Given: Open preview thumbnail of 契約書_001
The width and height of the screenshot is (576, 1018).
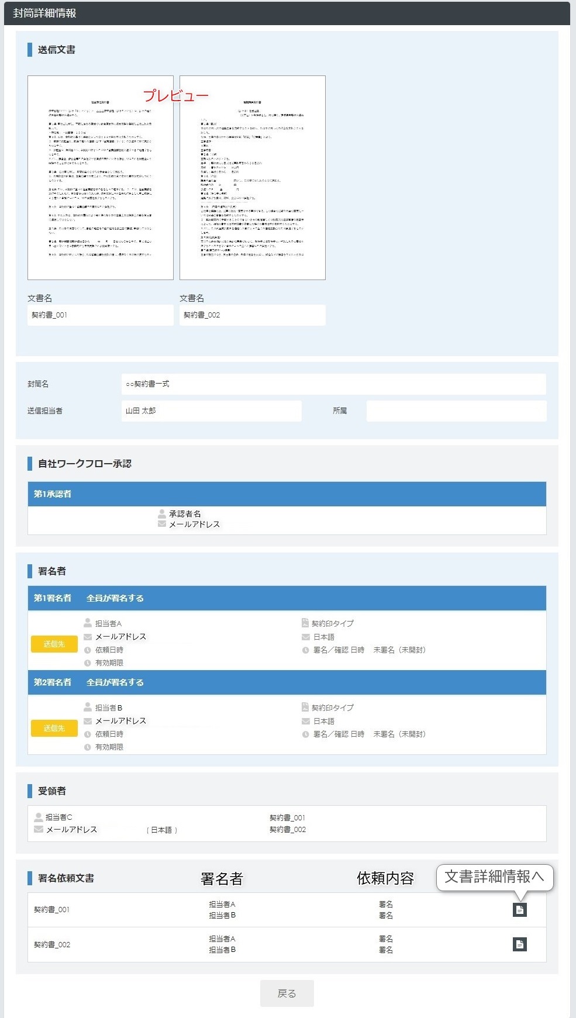Looking at the screenshot, I should coord(101,178).
